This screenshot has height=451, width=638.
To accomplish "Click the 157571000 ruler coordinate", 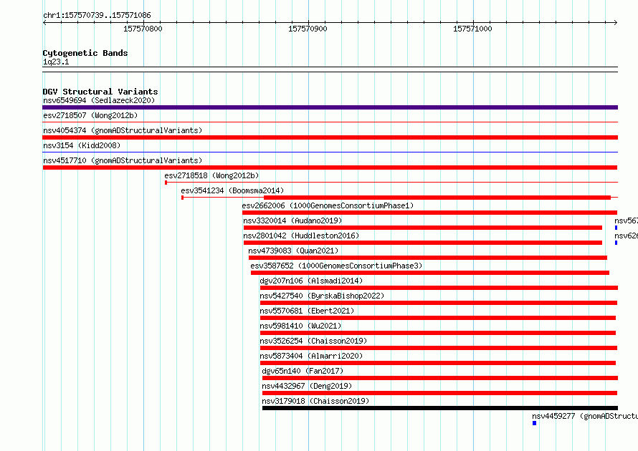I will (472, 29).
